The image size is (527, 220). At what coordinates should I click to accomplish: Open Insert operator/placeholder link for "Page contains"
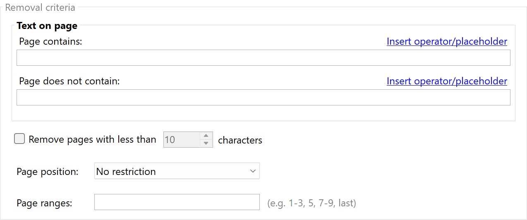(447, 41)
